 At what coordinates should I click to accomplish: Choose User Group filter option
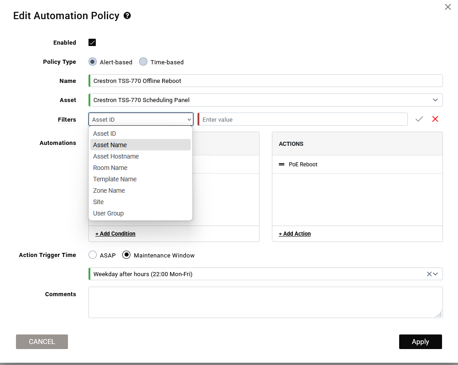[141, 213]
